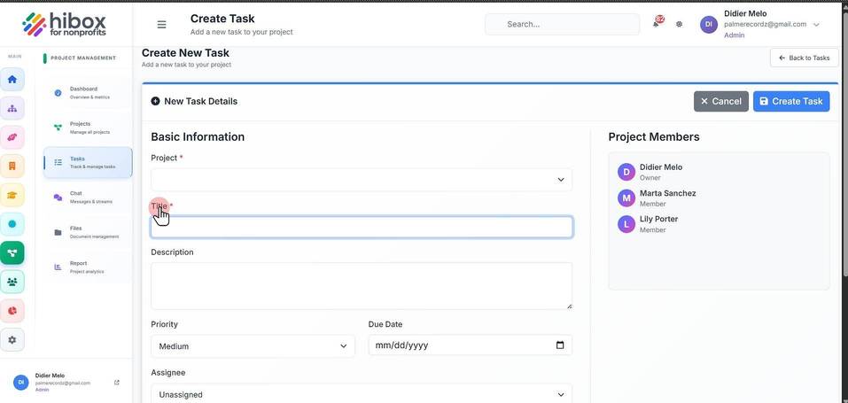Image resolution: width=848 pixels, height=403 pixels.
Task: Click the palmerecordz@gmail.com text in header
Action: (x=766, y=24)
